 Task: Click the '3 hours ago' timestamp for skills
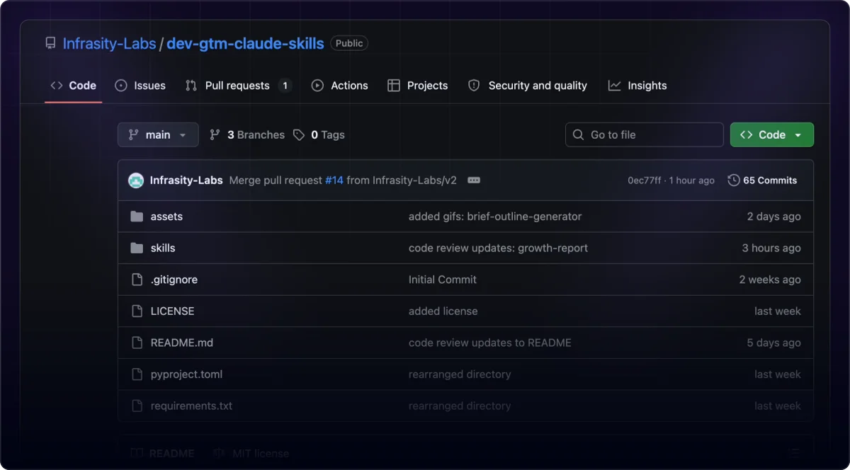(771, 248)
